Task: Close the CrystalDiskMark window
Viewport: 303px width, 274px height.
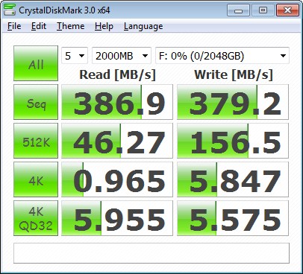Action: (x=287, y=10)
